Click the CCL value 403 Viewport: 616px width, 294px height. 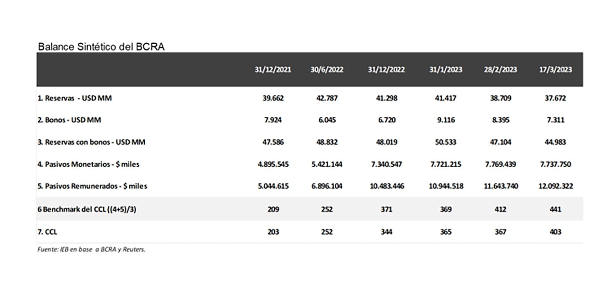click(555, 232)
